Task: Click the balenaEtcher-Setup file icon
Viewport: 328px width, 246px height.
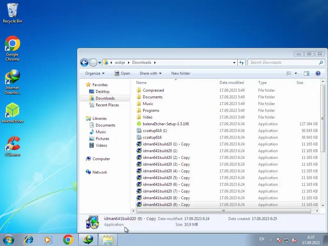Action: (x=139, y=124)
